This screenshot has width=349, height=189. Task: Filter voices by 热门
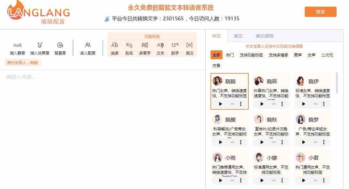click(x=230, y=55)
